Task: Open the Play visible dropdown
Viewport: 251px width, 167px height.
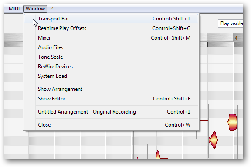Action: (x=231, y=23)
